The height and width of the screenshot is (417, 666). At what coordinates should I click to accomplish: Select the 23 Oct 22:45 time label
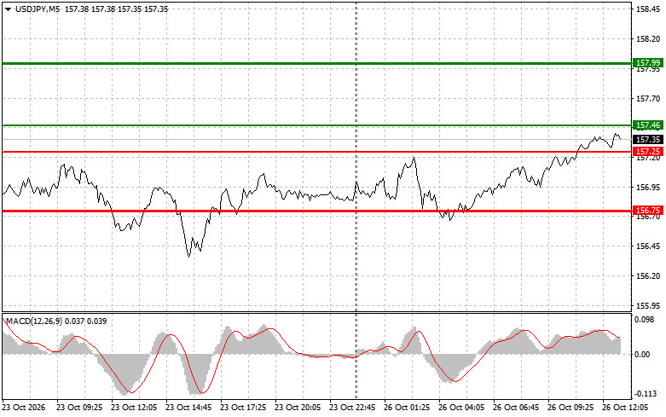pos(352,408)
